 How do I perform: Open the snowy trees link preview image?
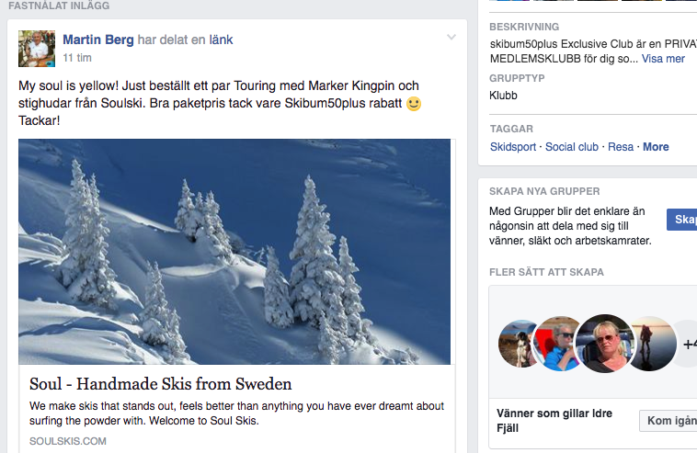point(234,251)
